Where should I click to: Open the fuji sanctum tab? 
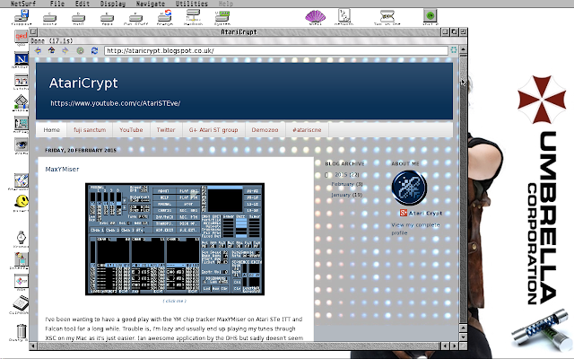click(90, 129)
